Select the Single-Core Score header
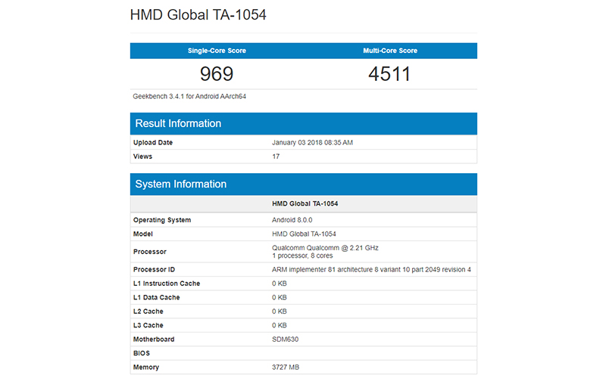This screenshot has width=606, height=378. point(217,51)
